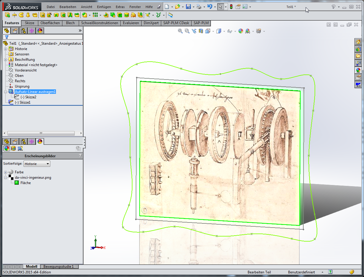
Task: Click the Zoom to Fit icon
Action: 180,31
